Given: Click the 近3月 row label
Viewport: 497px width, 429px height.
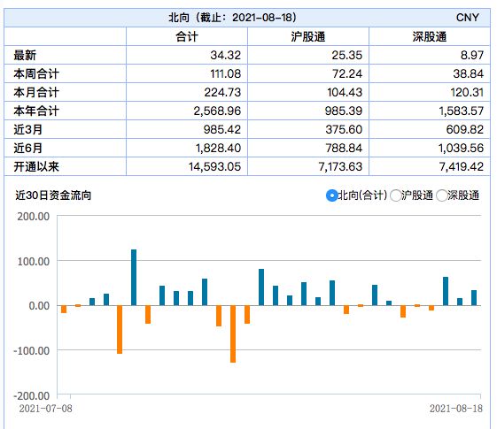Looking at the screenshot, I should 27,129.
